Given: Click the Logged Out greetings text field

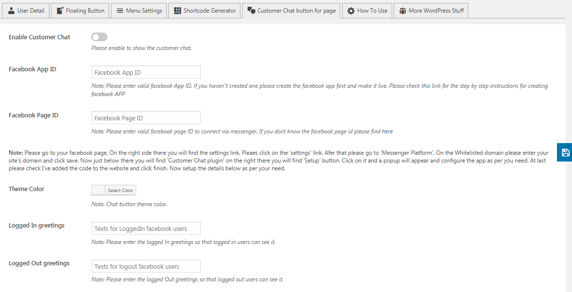Looking at the screenshot, I should [x=146, y=266].
